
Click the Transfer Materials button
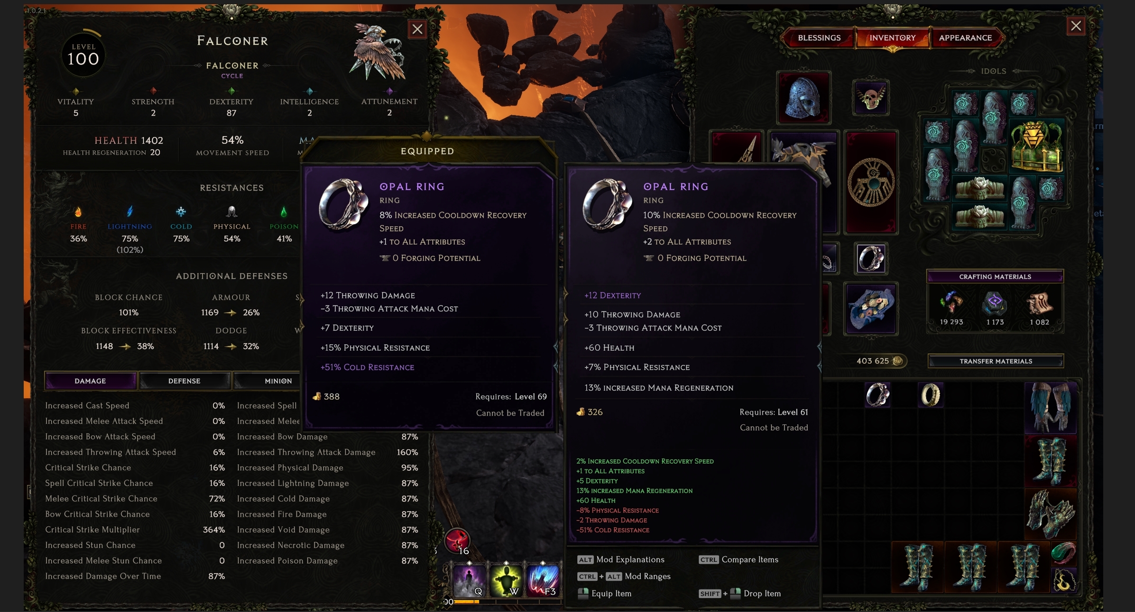tap(996, 361)
